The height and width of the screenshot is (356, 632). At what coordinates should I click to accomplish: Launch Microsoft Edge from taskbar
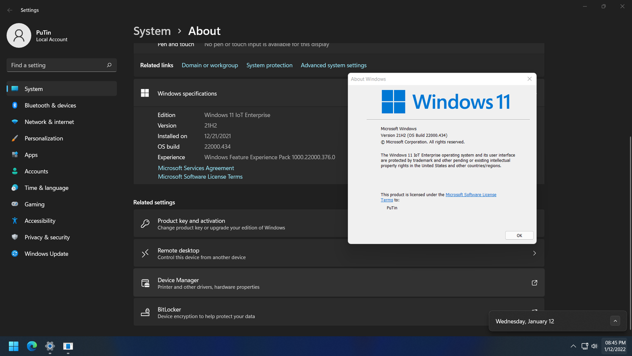pyautogui.click(x=32, y=346)
